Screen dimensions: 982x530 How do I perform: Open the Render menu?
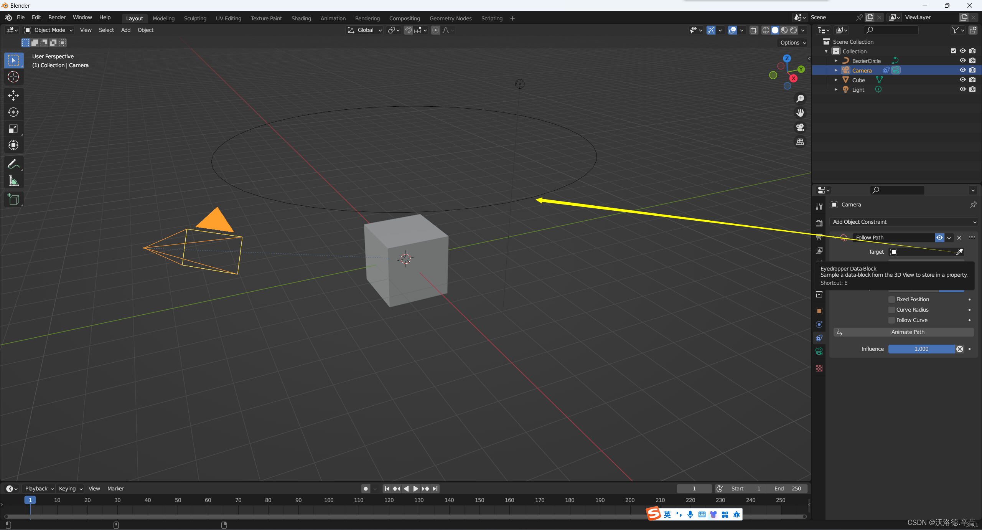click(x=57, y=17)
